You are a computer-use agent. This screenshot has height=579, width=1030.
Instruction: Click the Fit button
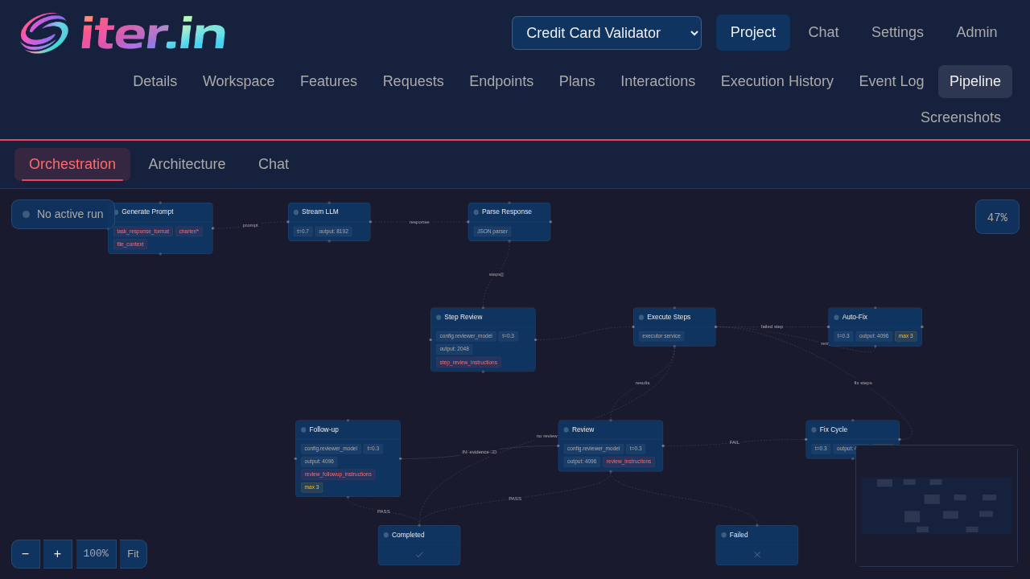134,554
